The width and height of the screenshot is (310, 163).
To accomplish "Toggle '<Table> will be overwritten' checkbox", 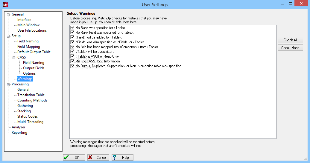I will (72, 52).
